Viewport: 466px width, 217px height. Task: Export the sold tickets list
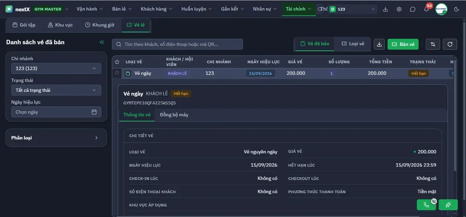tap(379, 44)
